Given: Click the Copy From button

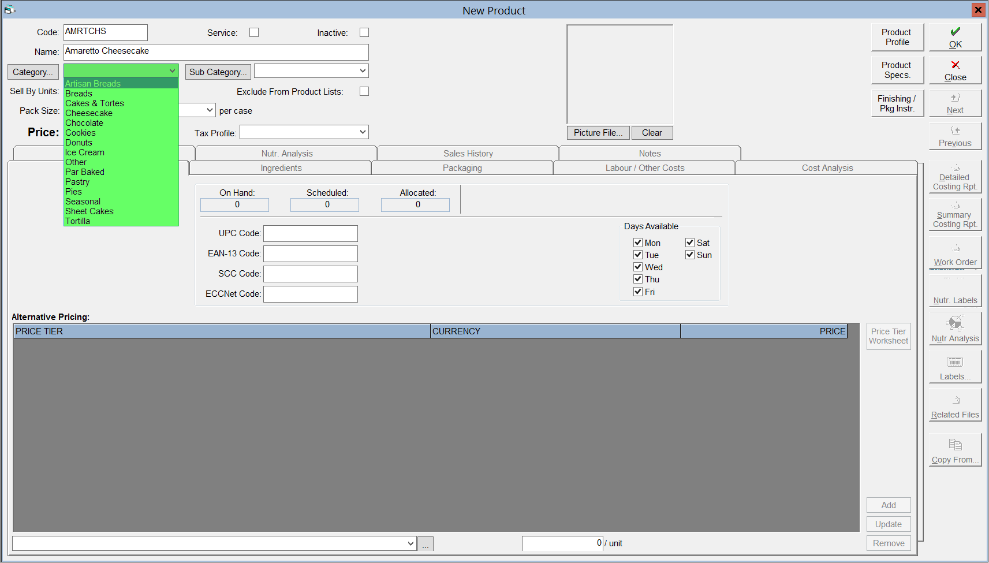Looking at the screenshot, I should pos(955,450).
